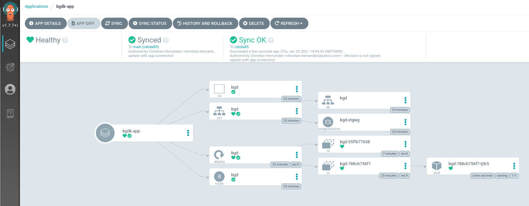Open the User Info sidebar icon
The image size is (529, 206).
10,89
